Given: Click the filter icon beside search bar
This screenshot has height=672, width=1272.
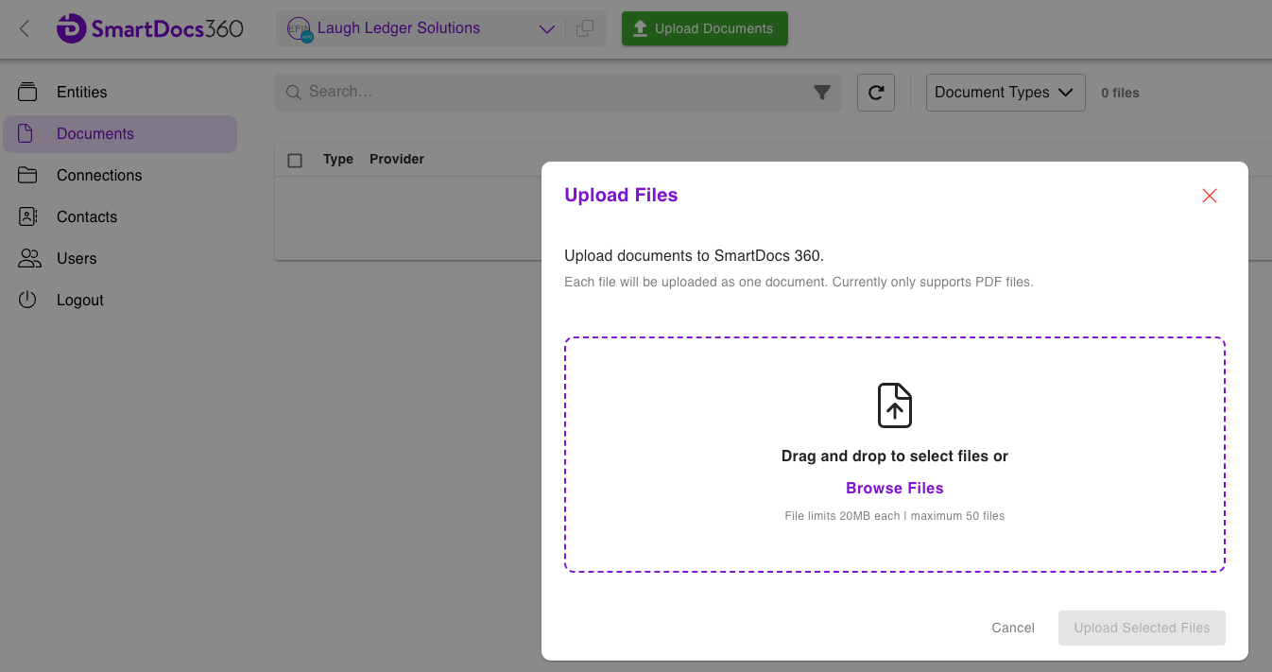Looking at the screenshot, I should (x=822, y=92).
